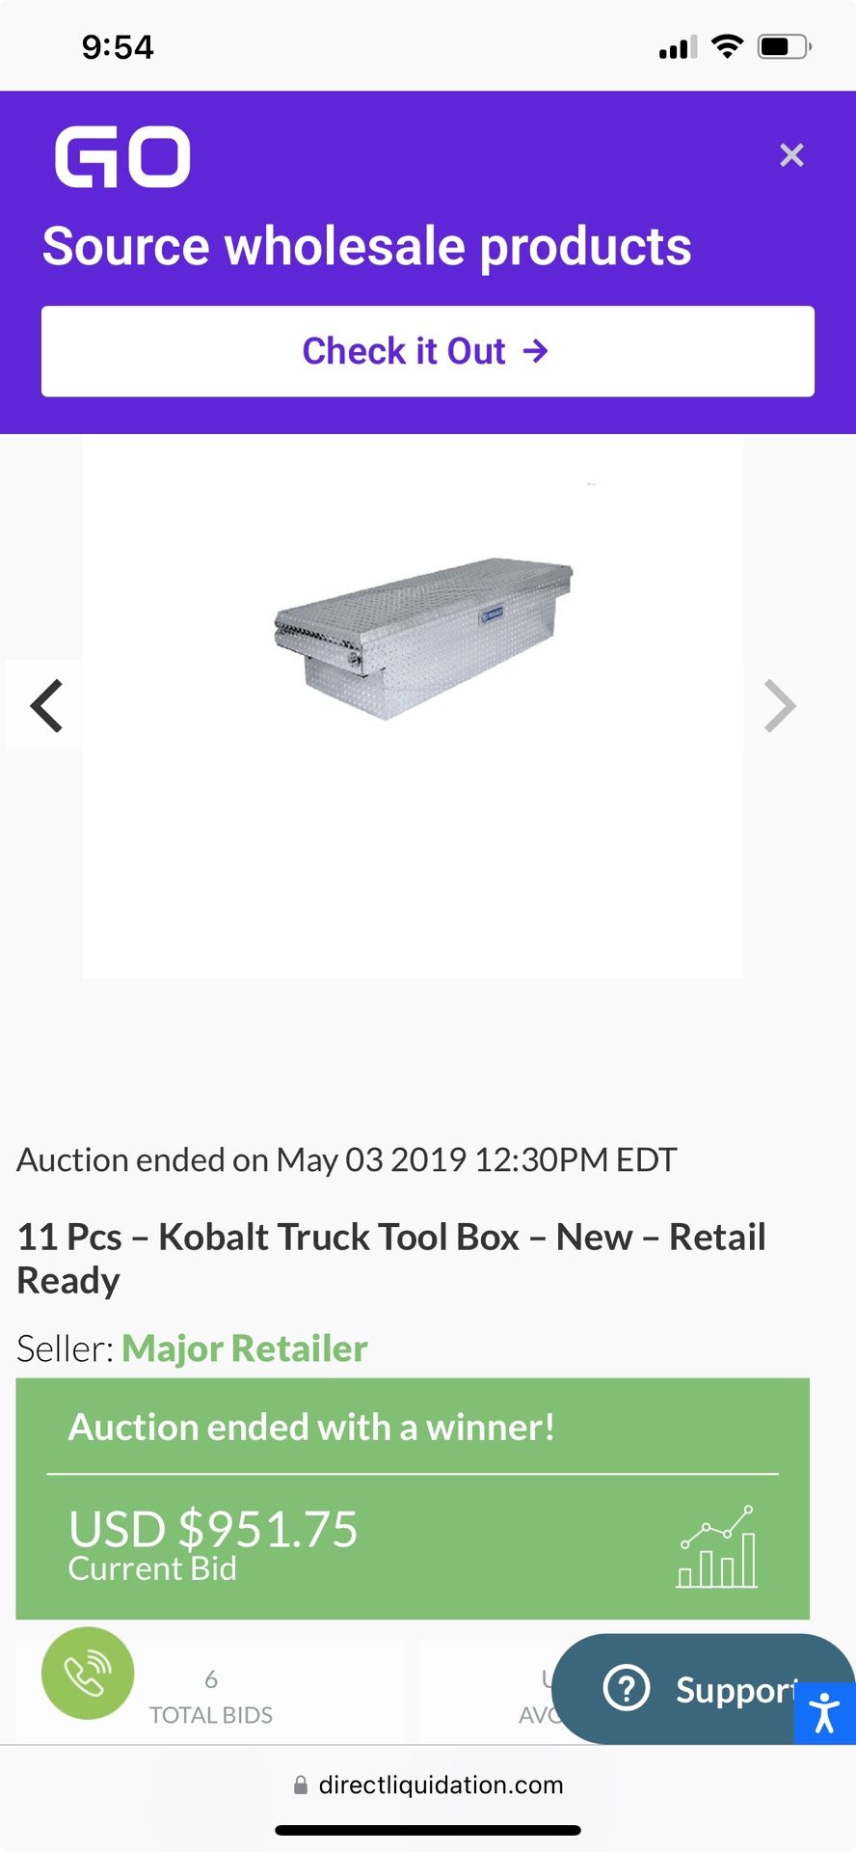Tap the Kobalt Truck Tool Box title
The image size is (856, 1852).
tap(391, 1258)
